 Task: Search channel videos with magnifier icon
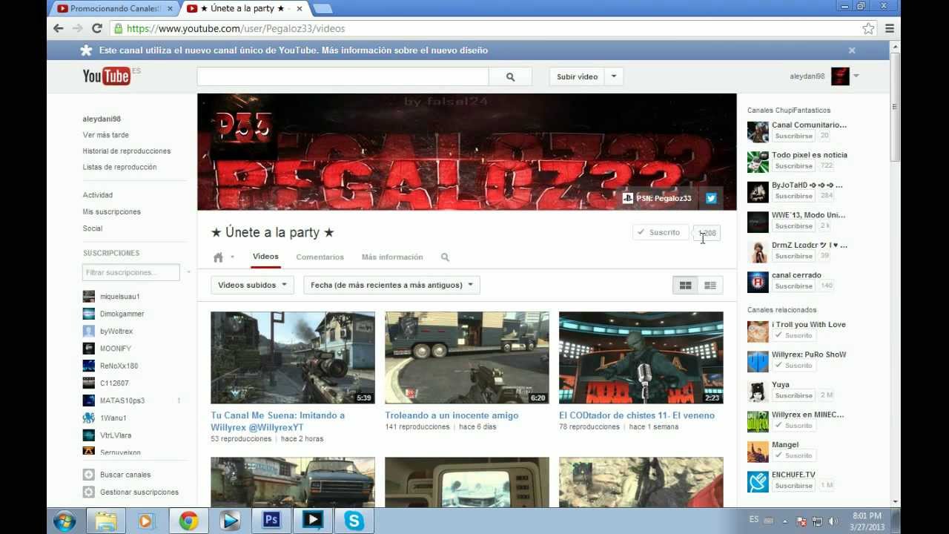(x=445, y=257)
